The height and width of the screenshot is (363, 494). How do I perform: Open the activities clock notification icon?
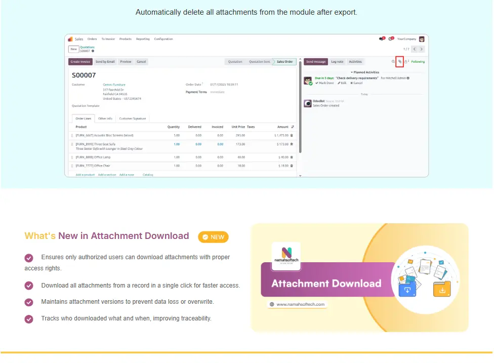point(391,39)
